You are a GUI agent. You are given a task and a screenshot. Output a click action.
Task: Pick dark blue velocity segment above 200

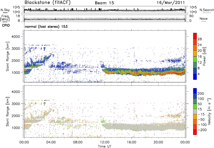195,91
